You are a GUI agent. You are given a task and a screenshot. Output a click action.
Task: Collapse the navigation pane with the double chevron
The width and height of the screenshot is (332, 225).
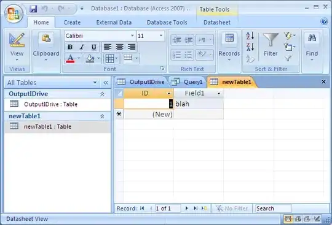(x=106, y=83)
